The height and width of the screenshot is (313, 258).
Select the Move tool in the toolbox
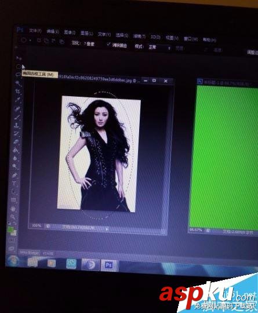19,58
